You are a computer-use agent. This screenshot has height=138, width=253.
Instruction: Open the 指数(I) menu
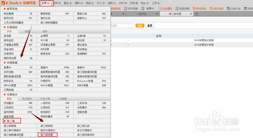click(112, 3)
